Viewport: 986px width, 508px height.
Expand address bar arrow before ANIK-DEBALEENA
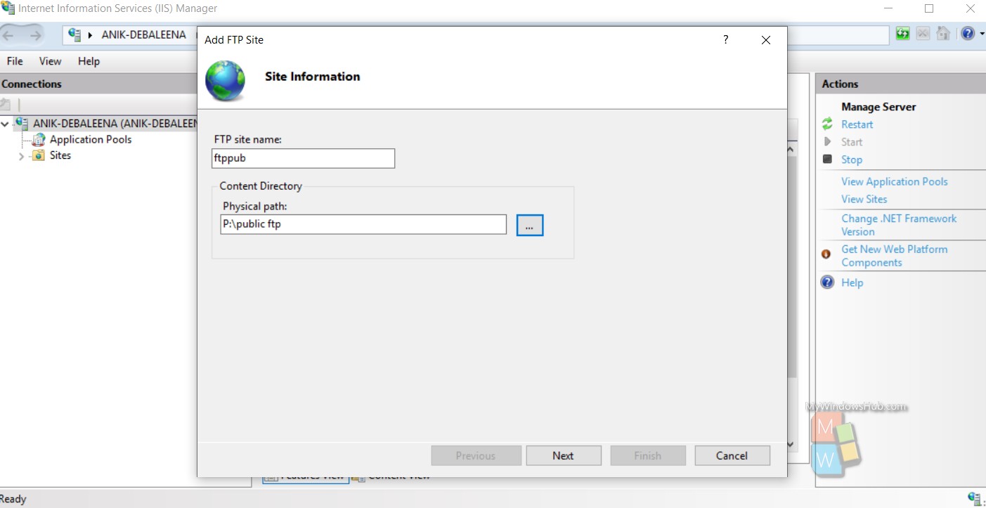point(91,35)
